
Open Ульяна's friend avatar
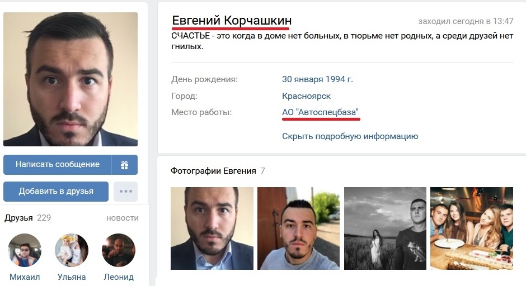(72, 250)
